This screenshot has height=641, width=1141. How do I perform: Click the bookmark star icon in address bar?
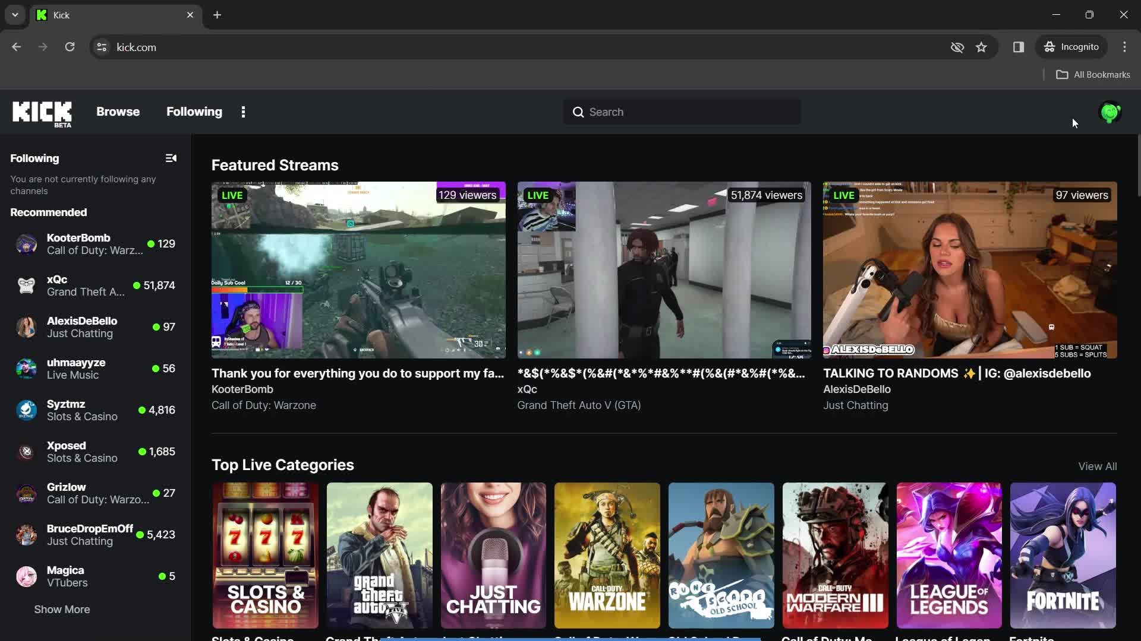982,47
